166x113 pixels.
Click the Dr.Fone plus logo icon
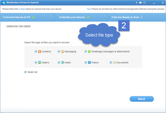tap(4, 3)
